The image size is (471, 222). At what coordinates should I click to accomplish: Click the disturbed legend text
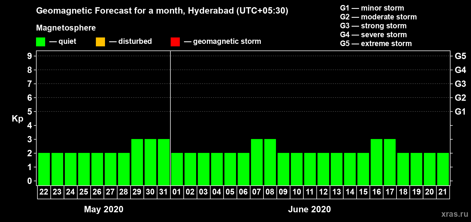pos(135,41)
